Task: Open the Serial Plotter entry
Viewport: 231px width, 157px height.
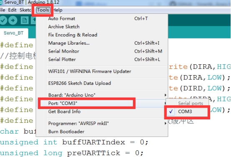Action: (102, 59)
